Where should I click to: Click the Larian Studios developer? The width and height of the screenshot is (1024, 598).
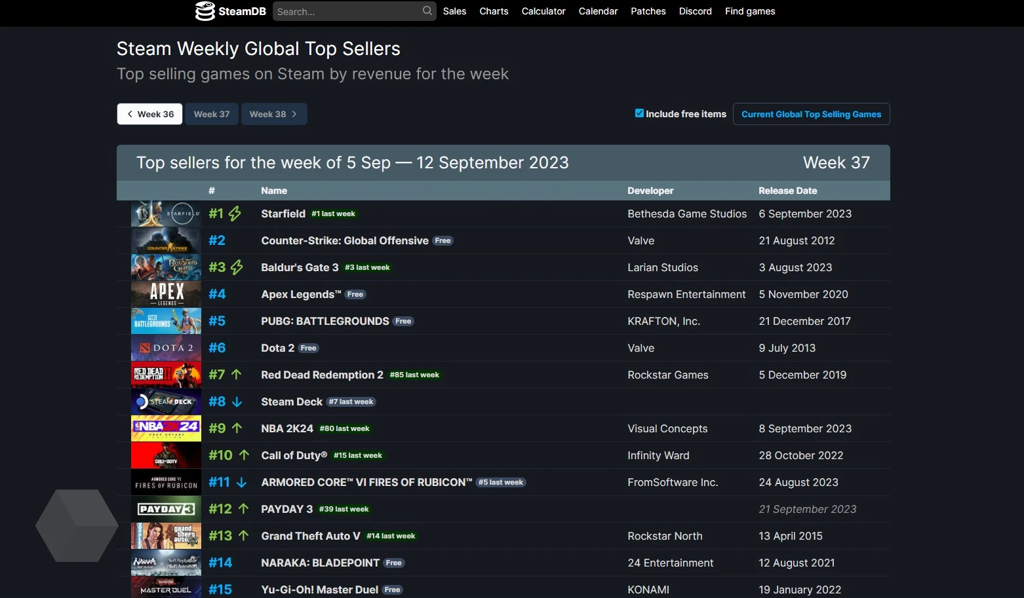[x=663, y=267]
